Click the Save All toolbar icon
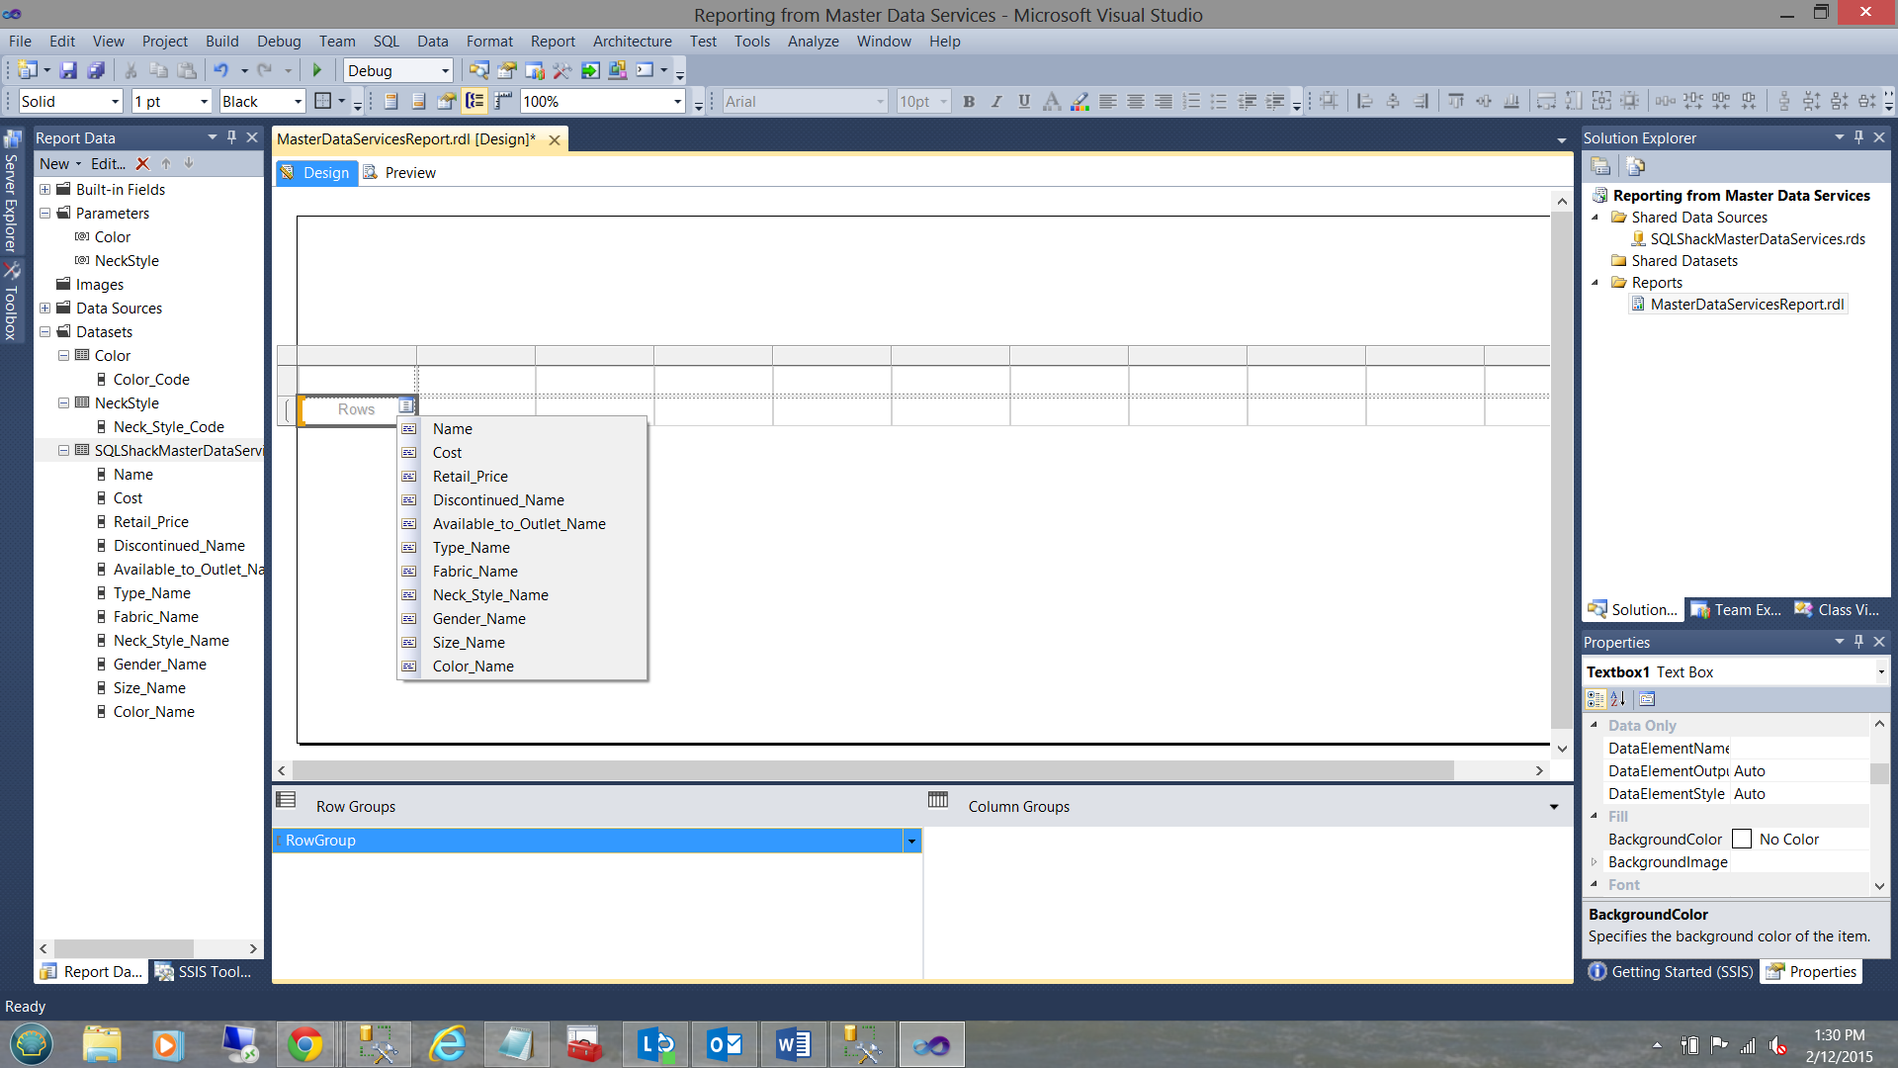 pos(96,70)
